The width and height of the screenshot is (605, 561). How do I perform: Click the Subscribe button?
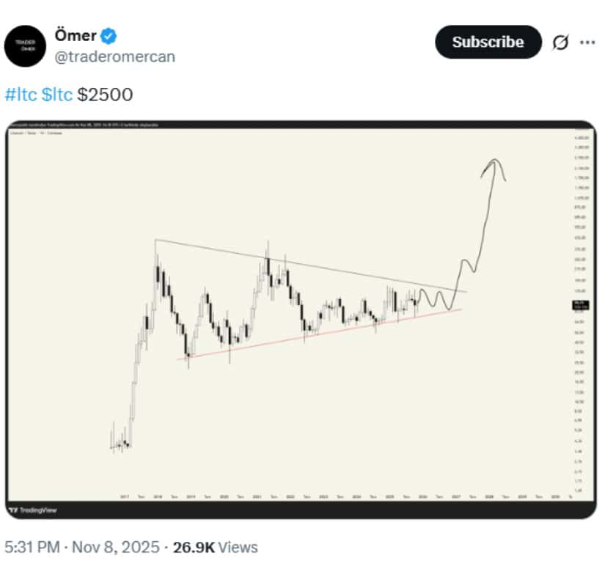click(x=487, y=43)
